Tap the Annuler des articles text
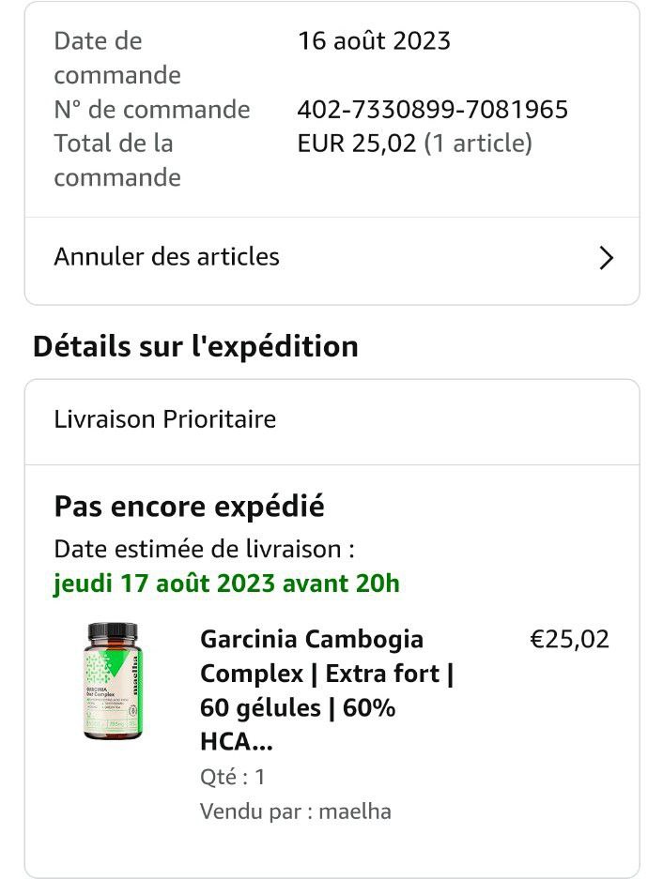Image resolution: width=663 pixels, height=879 pixels. point(166,257)
